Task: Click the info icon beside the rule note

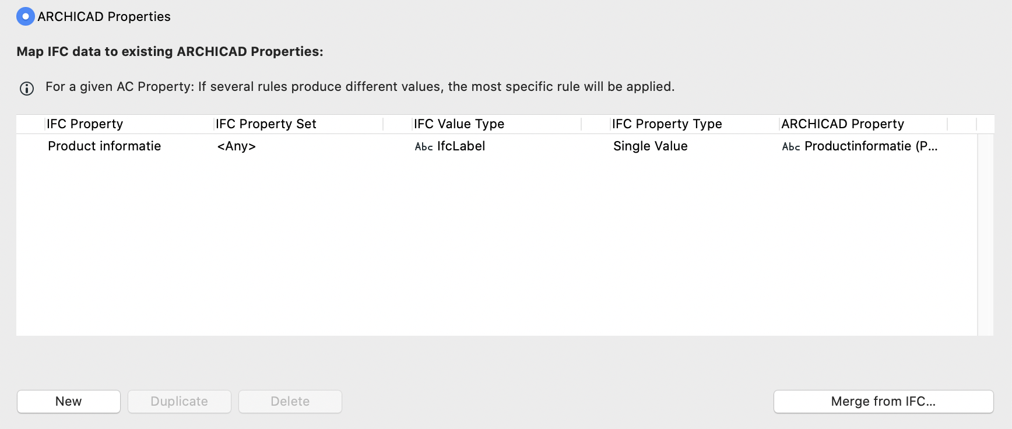Action: click(x=27, y=89)
